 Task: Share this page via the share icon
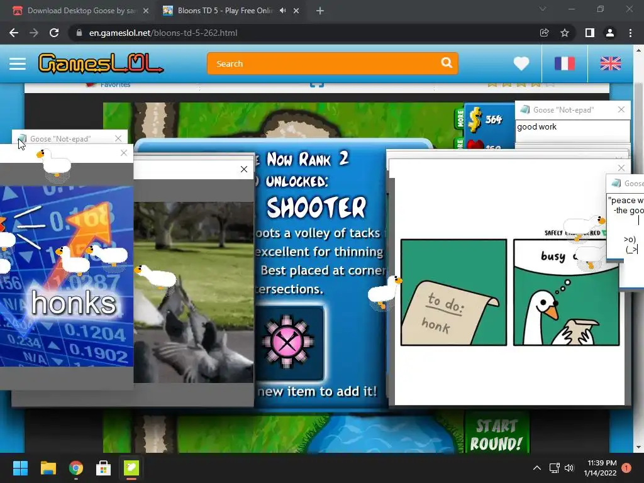pyautogui.click(x=544, y=33)
